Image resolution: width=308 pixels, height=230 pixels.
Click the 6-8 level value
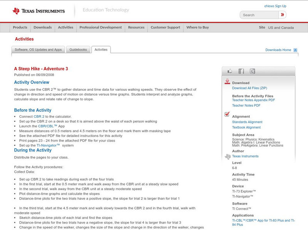[x=234, y=168]
